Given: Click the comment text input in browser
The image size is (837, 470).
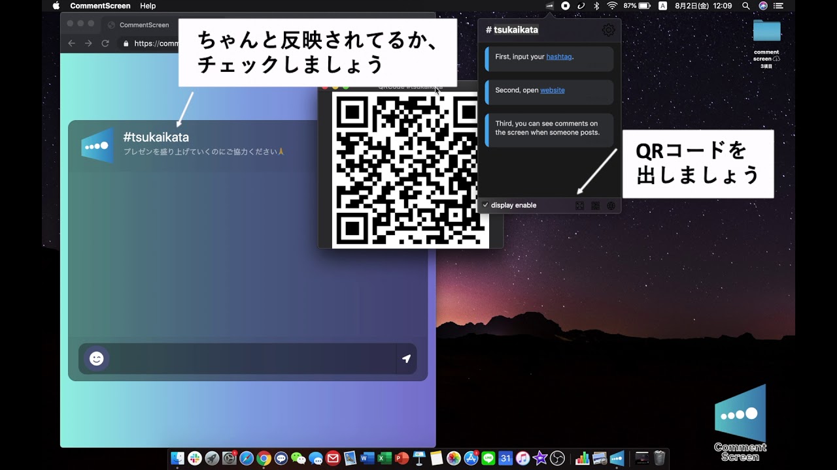Looking at the screenshot, I should [x=252, y=358].
